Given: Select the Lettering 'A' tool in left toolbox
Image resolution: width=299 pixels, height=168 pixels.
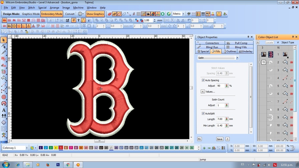Looking at the screenshot, I should coord(4,110).
